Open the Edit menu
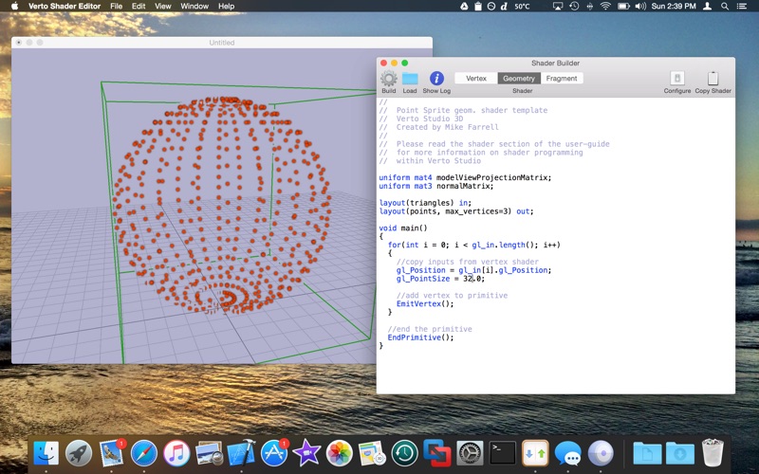Viewport: 759px width, 474px height. 139,7
